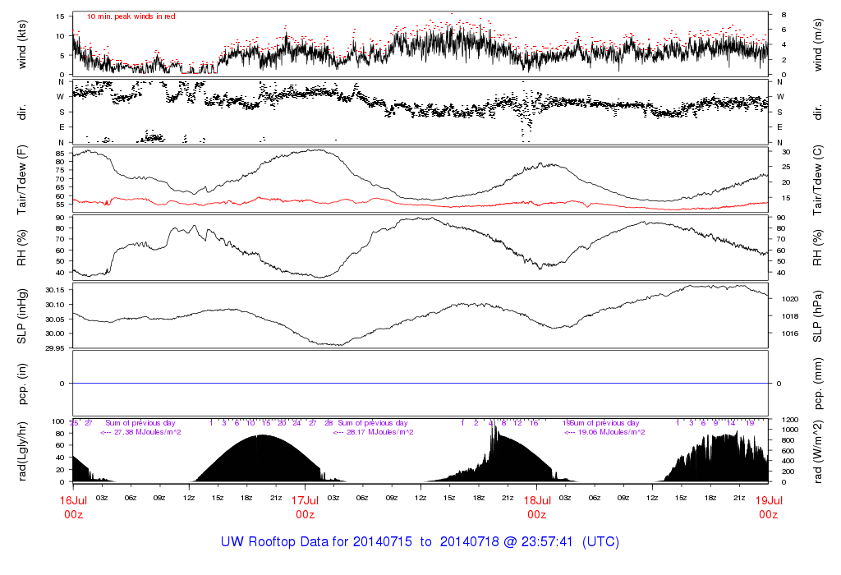Click the 17Jul 00z date marker
The image size is (841, 575).
click(x=305, y=506)
